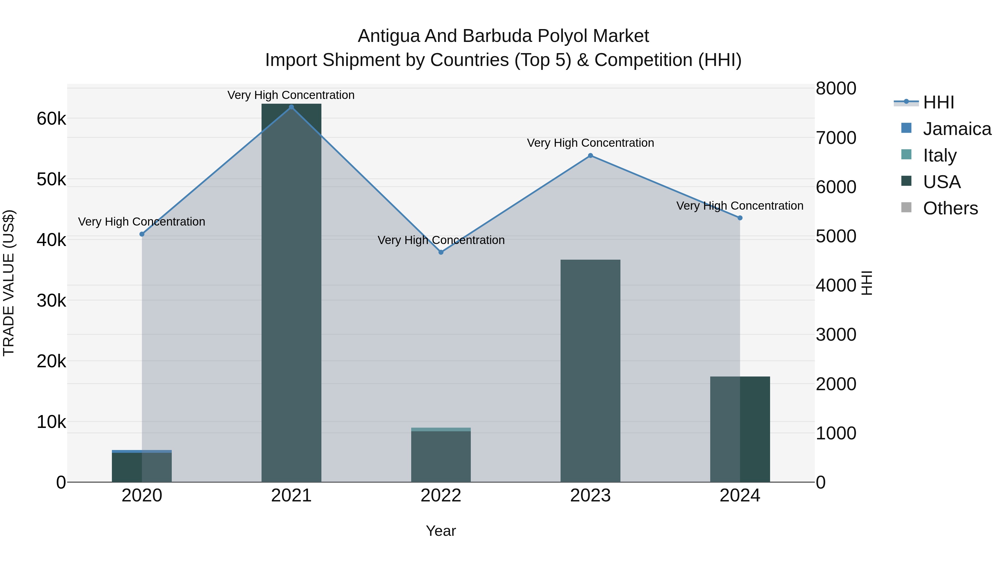The height and width of the screenshot is (566, 1007).
Task: Click the 2022 Italy bar segment
Action: click(441, 429)
